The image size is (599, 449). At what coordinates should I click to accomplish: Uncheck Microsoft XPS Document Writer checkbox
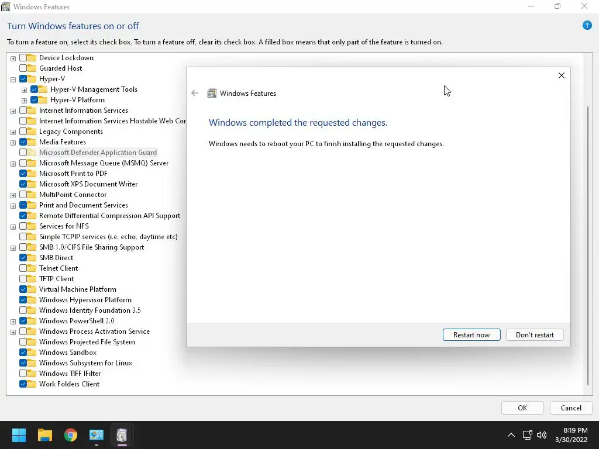pos(23,184)
